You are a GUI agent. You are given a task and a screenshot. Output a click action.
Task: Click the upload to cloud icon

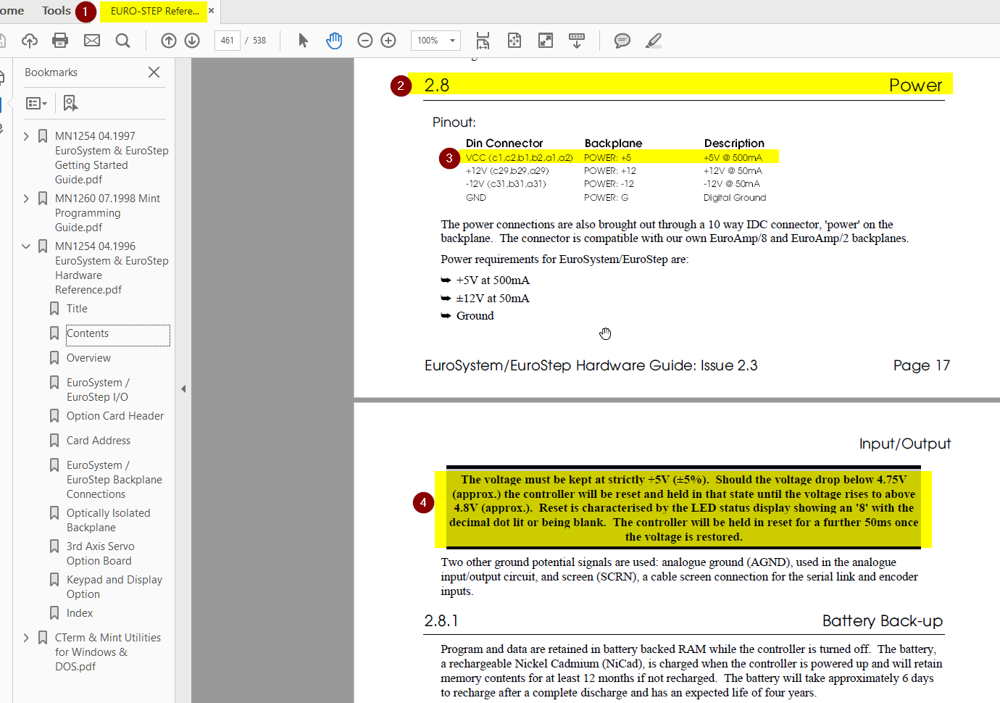30,41
